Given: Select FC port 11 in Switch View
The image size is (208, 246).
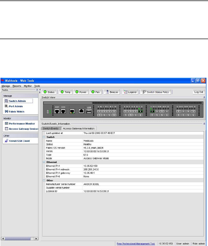Looking at the screenshot, I should (167, 111).
